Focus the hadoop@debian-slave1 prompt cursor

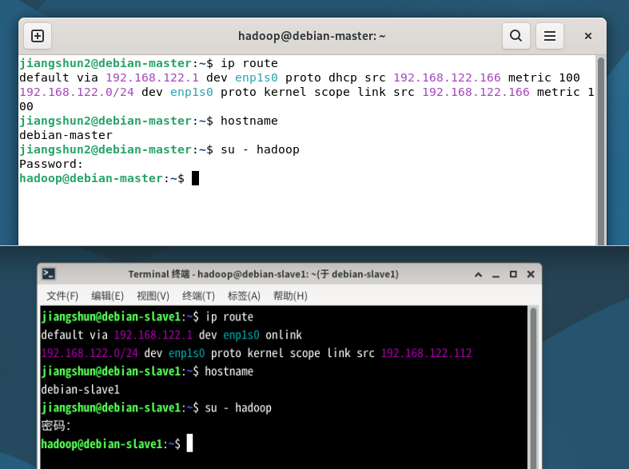(190, 443)
